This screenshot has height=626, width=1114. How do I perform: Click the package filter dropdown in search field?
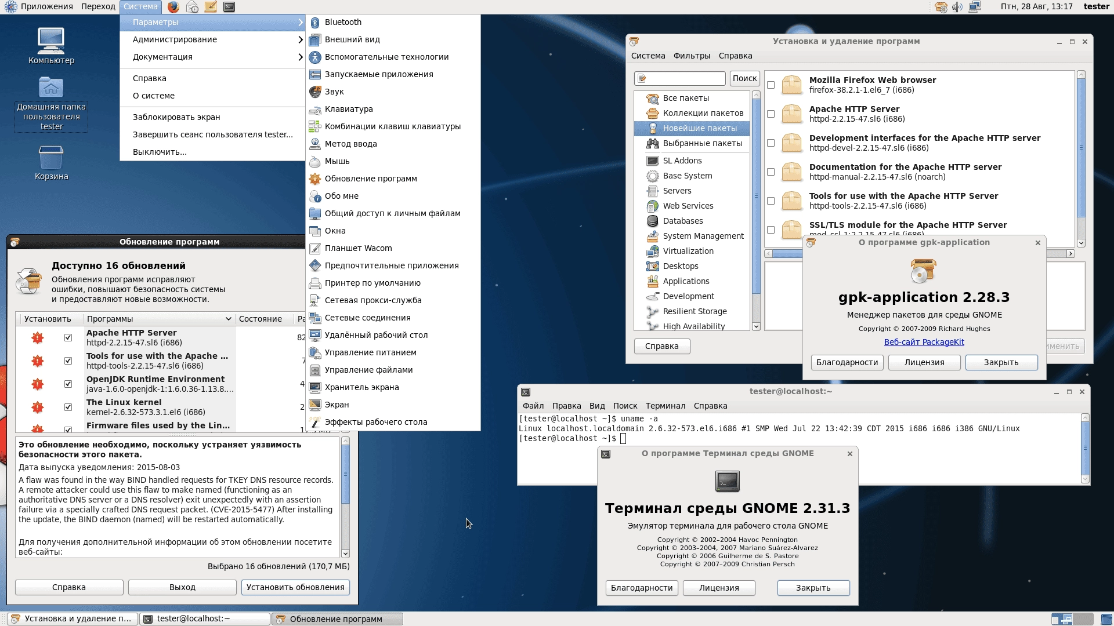[x=642, y=78]
